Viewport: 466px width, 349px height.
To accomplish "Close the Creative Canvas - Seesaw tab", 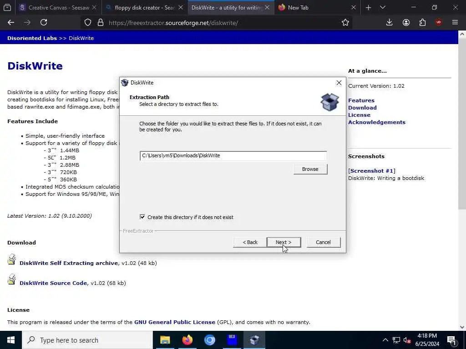I will tap(94, 8).
